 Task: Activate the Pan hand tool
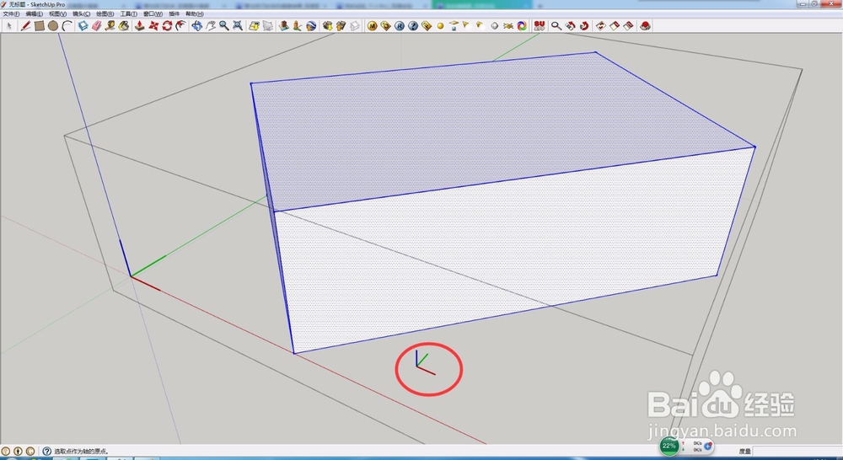pyautogui.click(x=211, y=26)
